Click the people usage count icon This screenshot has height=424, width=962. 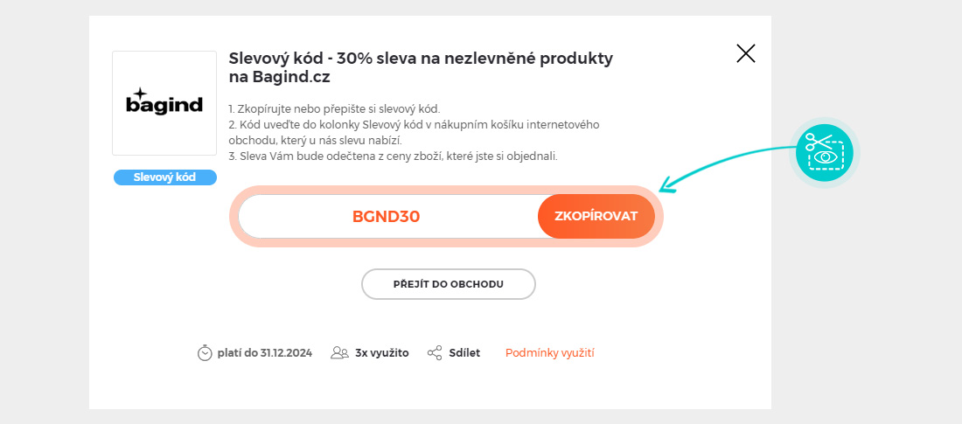[x=339, y=353]
